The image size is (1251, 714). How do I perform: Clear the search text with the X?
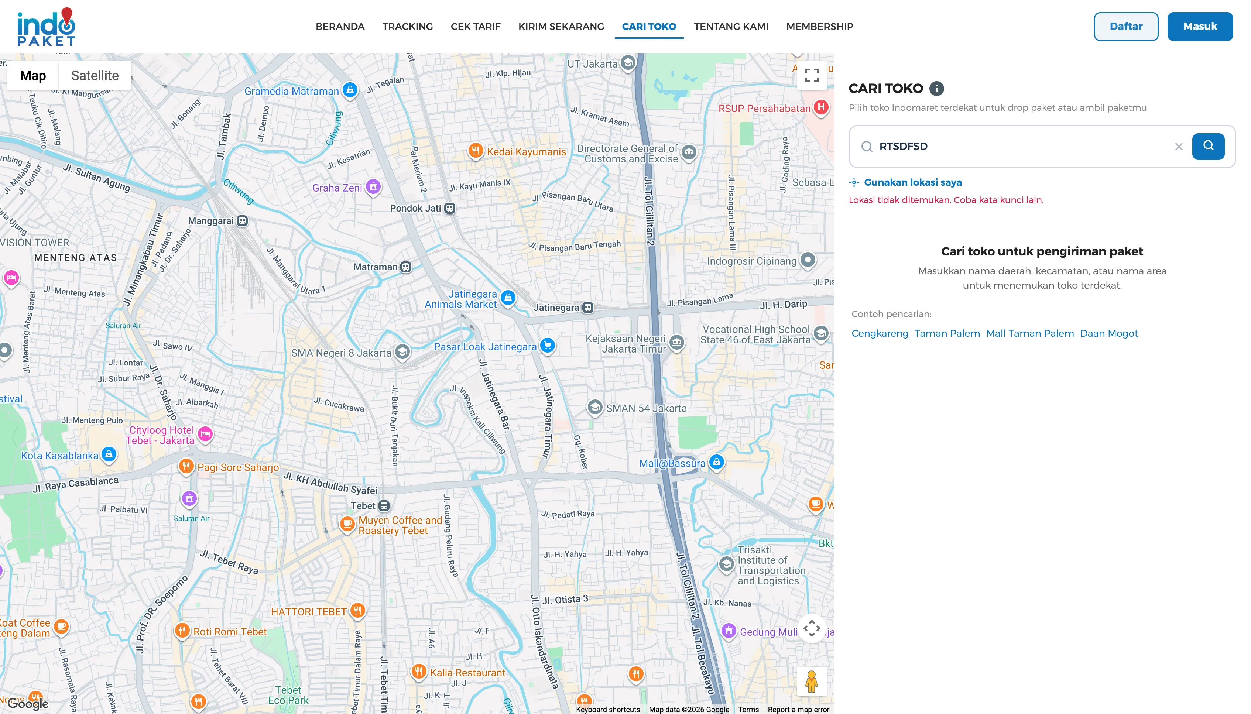pos(1178,146)
